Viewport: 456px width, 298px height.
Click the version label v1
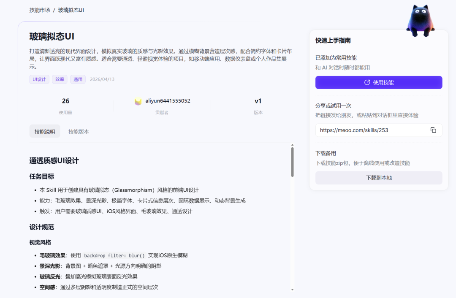(x=258, y=101)
